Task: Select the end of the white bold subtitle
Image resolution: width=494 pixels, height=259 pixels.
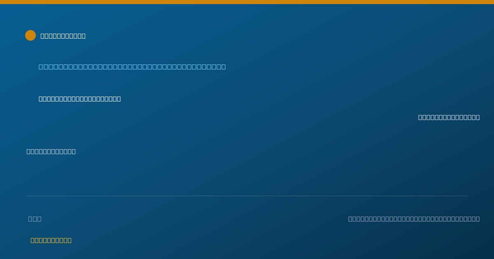Action: point(119,99)
